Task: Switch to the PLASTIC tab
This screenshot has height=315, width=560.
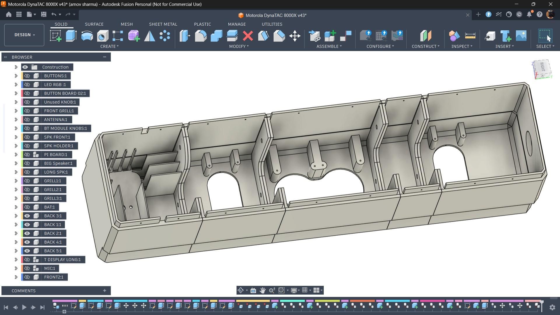Action: coord(202,24)
